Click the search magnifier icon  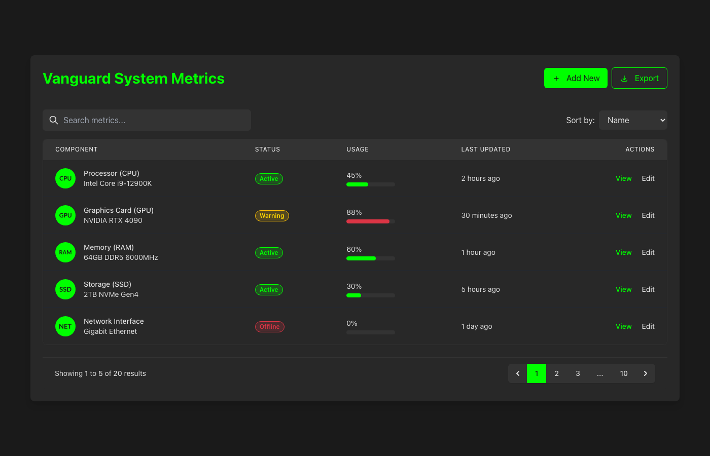coord(54,120)
